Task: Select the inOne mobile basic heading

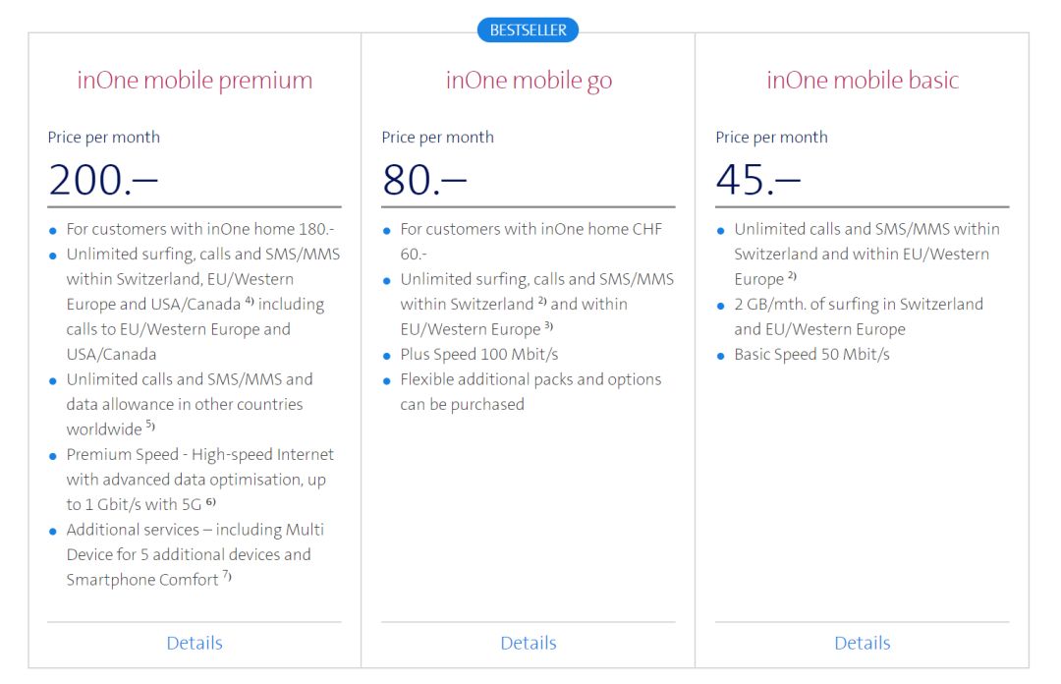Action: click(x=863, y=81)
